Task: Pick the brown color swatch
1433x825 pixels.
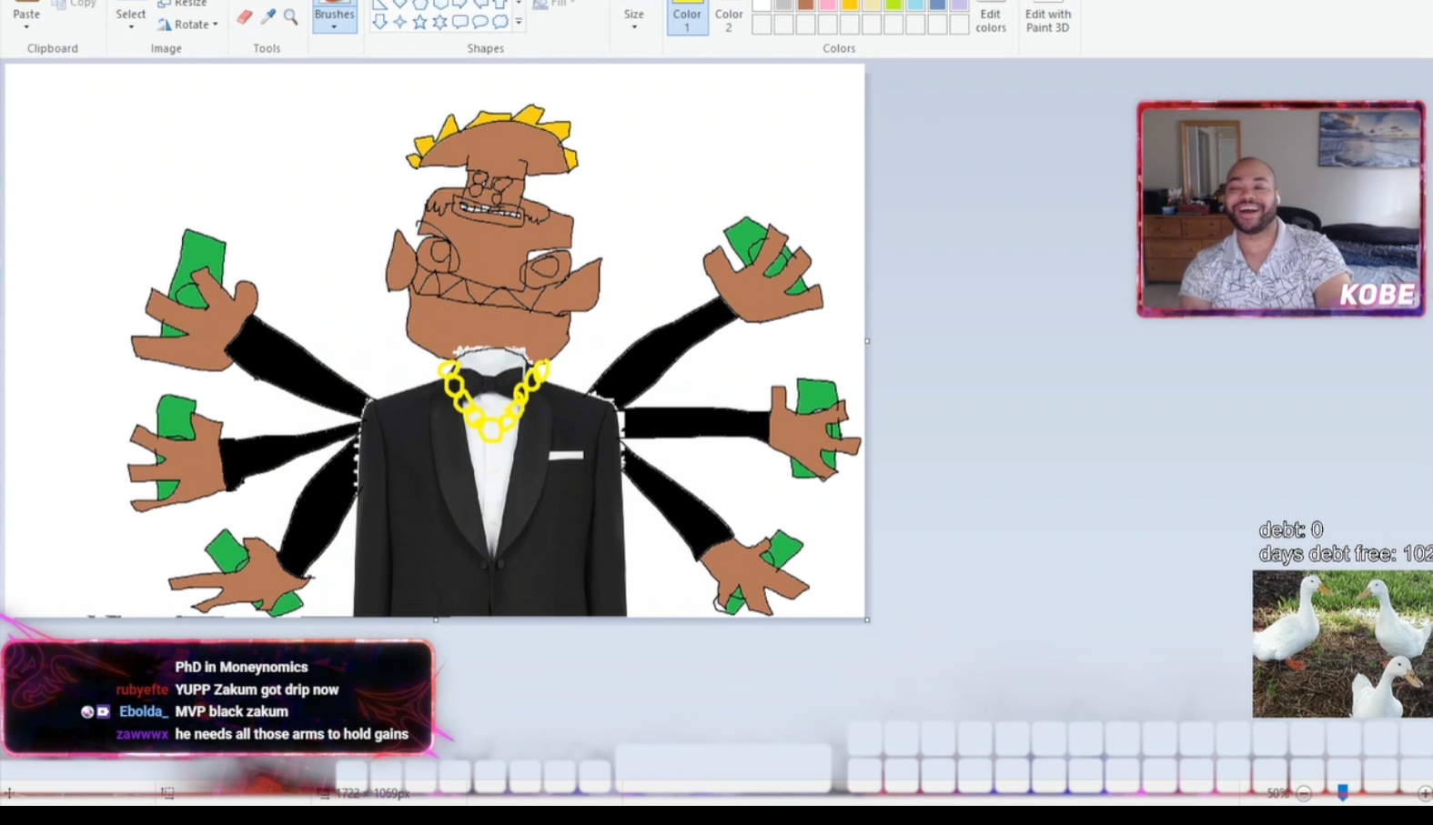Action: (805, 5)
